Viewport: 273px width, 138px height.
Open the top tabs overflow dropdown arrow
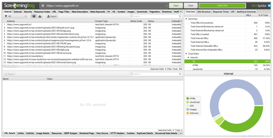[181, 12]
